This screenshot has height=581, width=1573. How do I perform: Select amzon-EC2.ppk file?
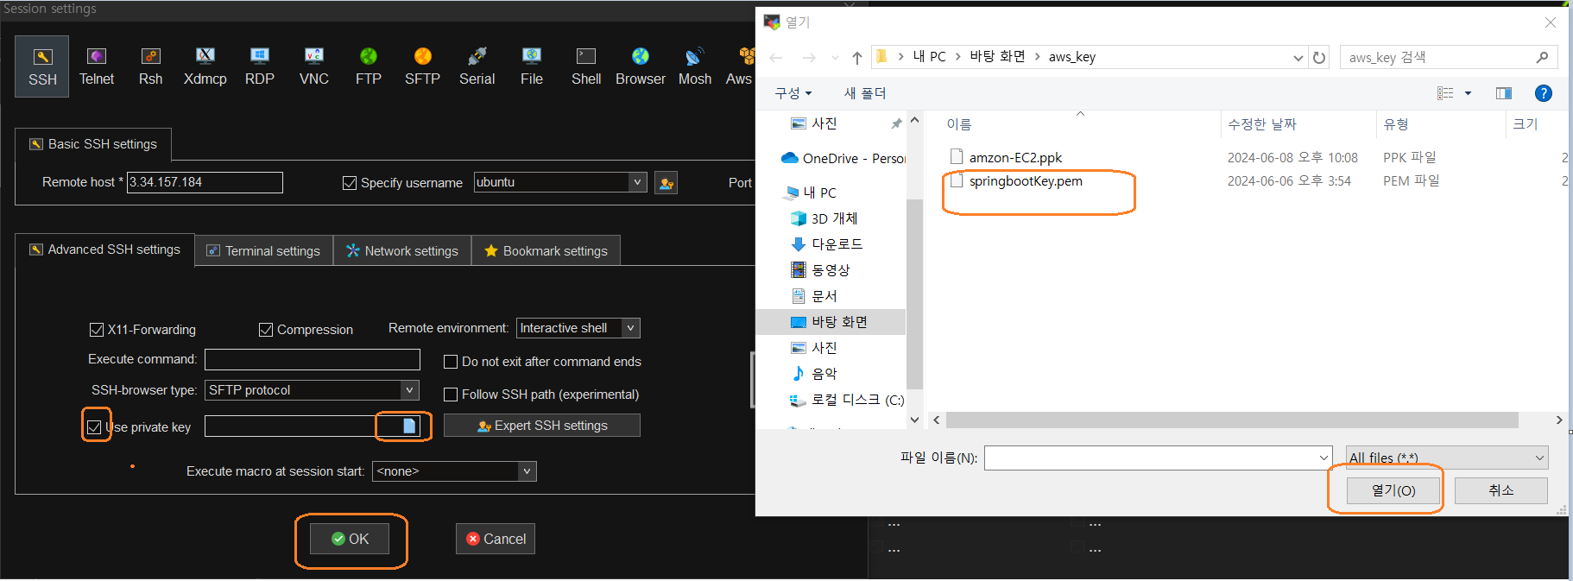pos(1015,158)
